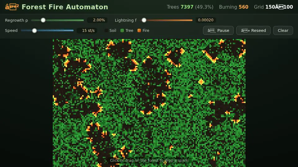Click the Lightning f label
Viewport: 298px width, 167px height.
tap(126, 20)
